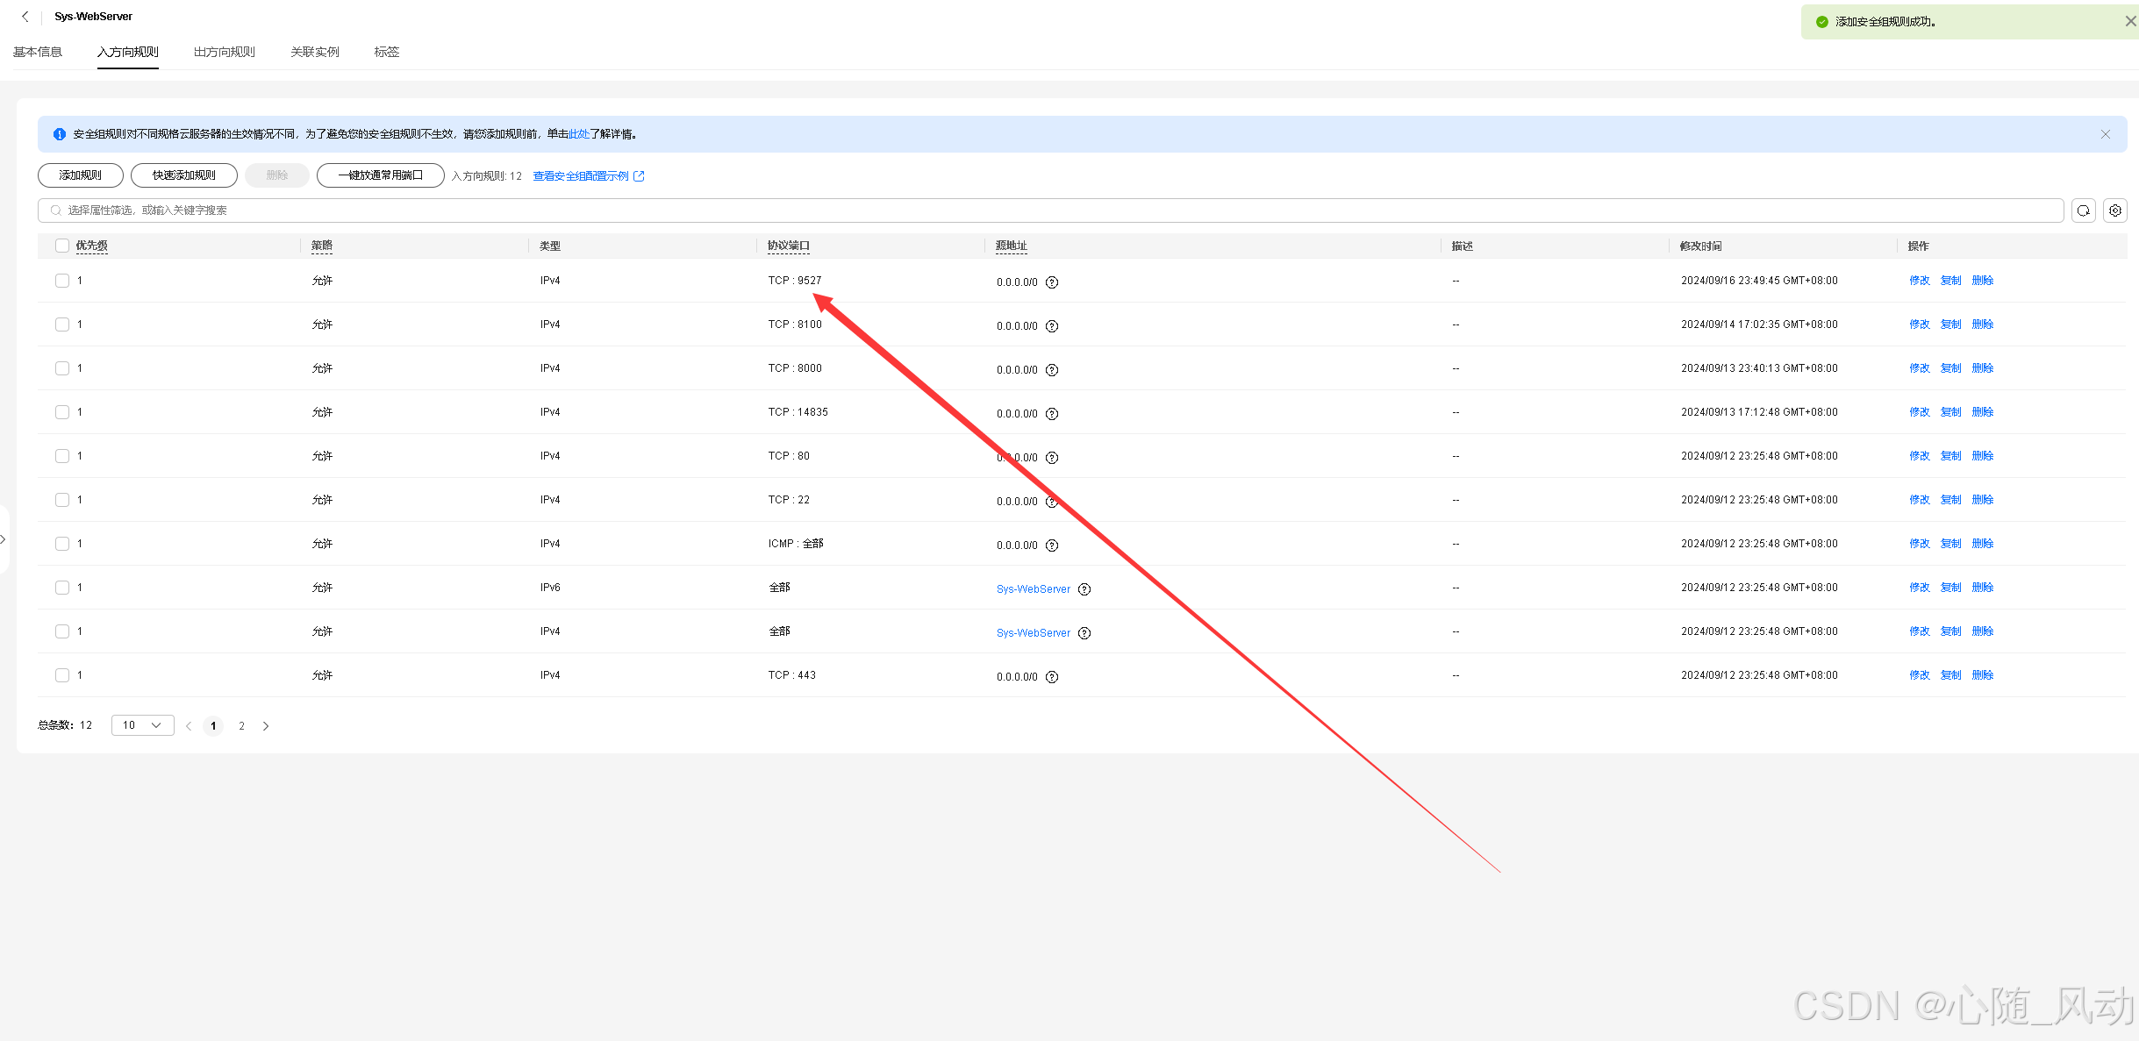The height and width of the screenshot is (1041, 2139).
Task: Click the 添加规则 button
Action: pos(80,175)
